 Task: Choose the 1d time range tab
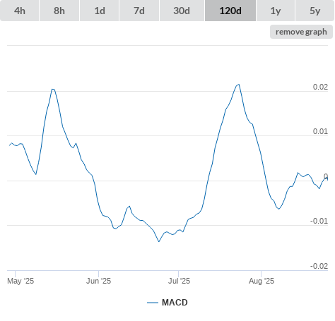coord(100,11)
